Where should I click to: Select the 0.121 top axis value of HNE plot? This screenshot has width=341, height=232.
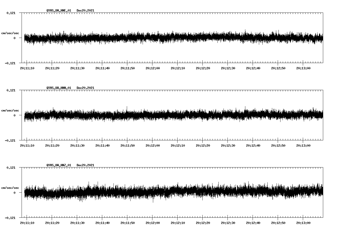coord(11,13)
